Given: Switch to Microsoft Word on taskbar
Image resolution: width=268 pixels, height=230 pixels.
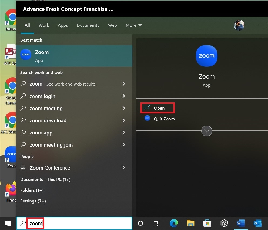Looking at the screenshot, I should click(x=241, y=223).
